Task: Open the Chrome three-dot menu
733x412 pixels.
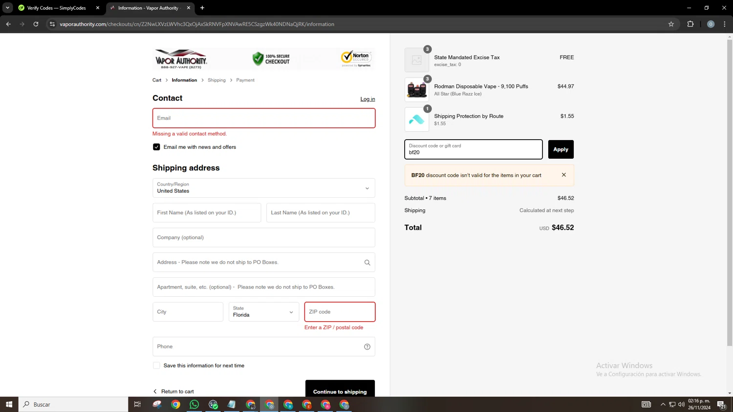Action: click(x=725, y=24)
